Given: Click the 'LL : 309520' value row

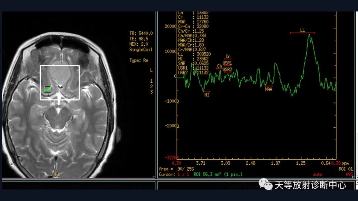Looking at the screenshot, I should pyautogui.click(x=195, y=54).
